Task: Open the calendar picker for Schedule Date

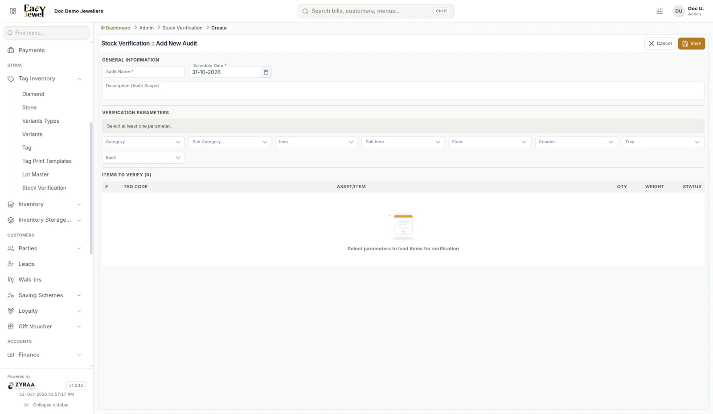Action: click(266, 72)
